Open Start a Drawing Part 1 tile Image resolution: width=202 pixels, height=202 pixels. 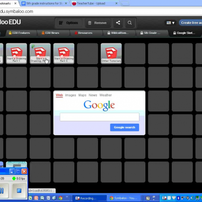[17, 53]
